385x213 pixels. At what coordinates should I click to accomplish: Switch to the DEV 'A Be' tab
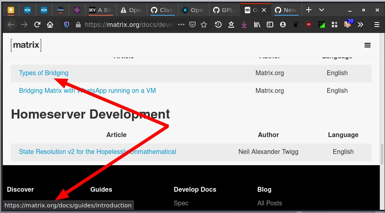click(100, 10)
